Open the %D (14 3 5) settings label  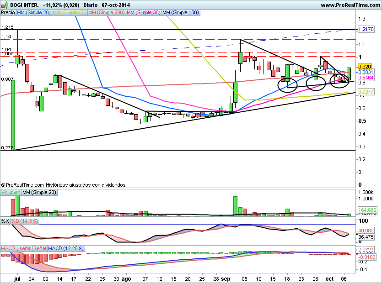[24, 221]
